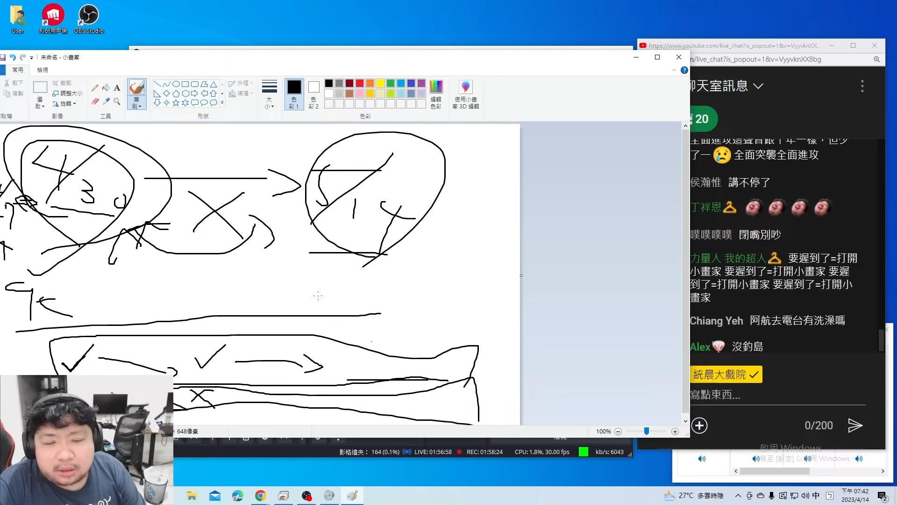The height and width of the screenshot is (505, 897).
Task: Select the Pencil tool in Paint
Action: coord(95,88)
